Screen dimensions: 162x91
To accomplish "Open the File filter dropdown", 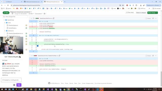I will [x=31, y=14].
